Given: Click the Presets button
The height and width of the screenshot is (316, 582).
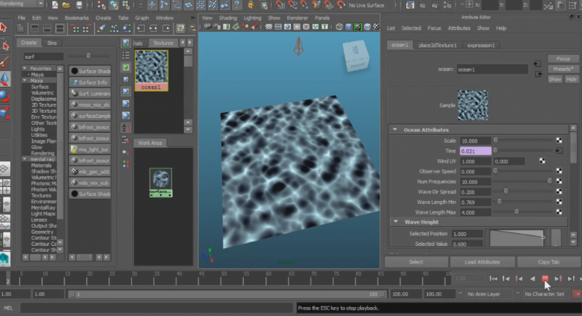Looking at the screenshot, I should point(563,69).
